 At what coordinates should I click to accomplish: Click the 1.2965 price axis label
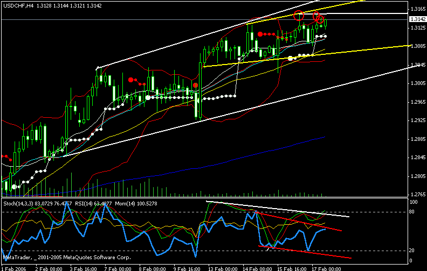pyautogui.click(x=418, y=102)
